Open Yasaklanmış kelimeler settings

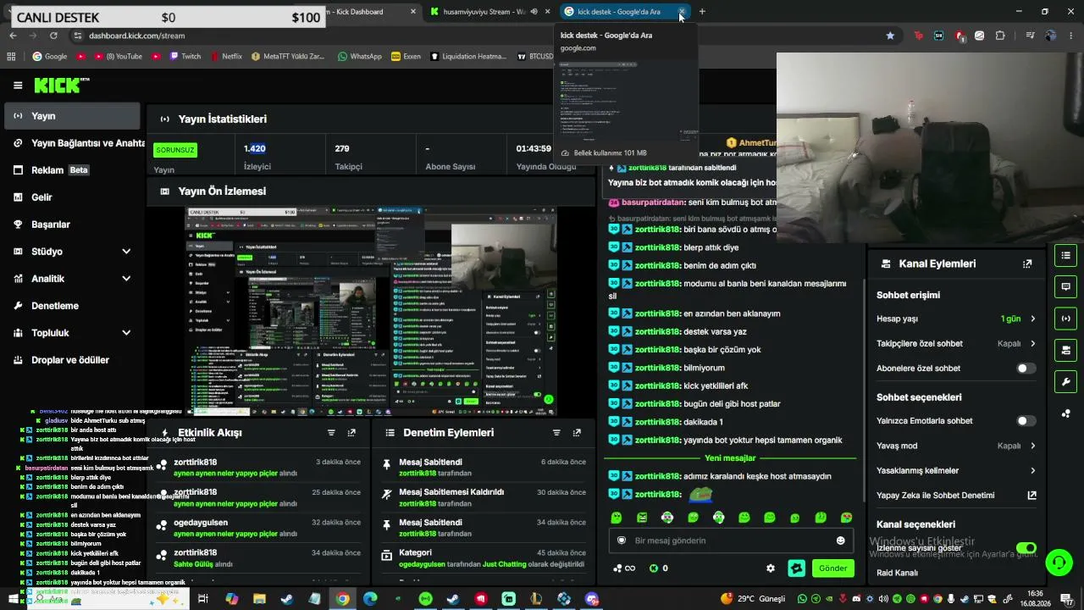click(x=956, y=470)
